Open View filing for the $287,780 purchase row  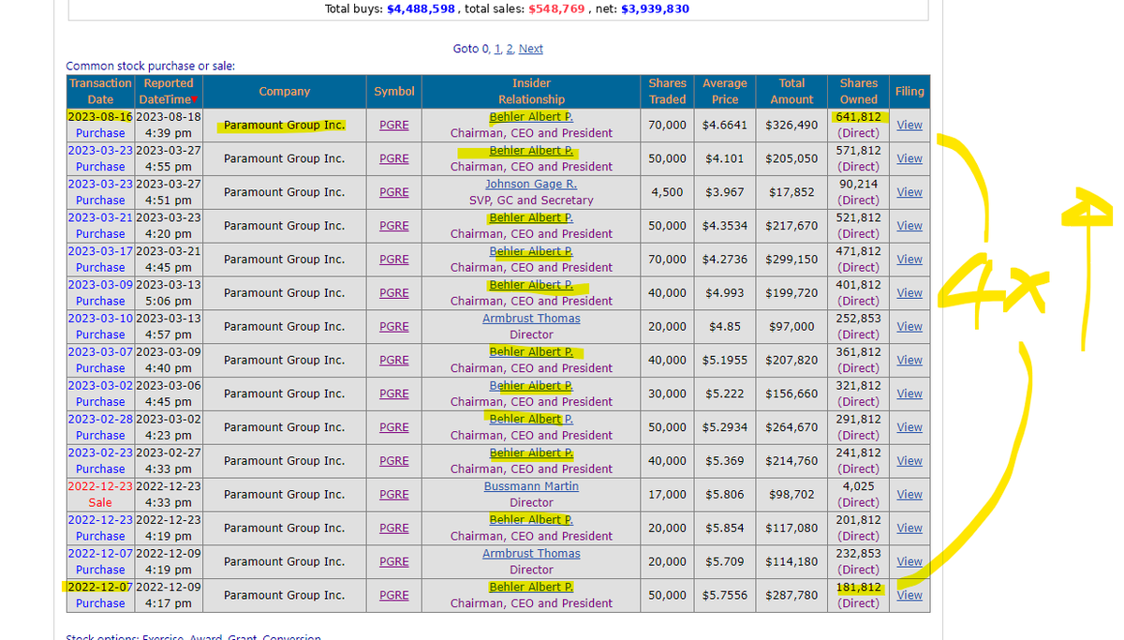tap(910, 595)
